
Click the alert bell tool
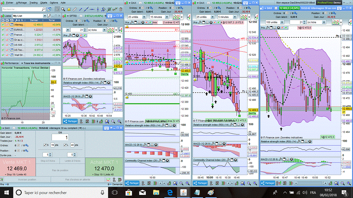[69, 9]
